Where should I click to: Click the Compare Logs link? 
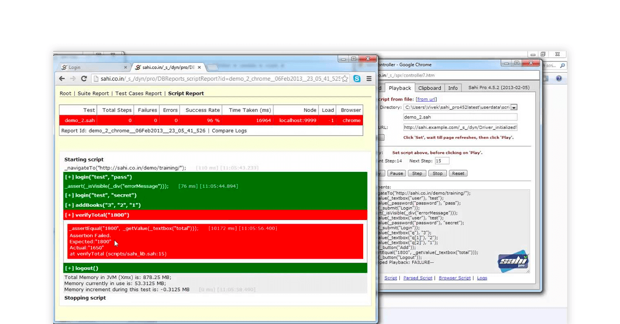(229, 131)
